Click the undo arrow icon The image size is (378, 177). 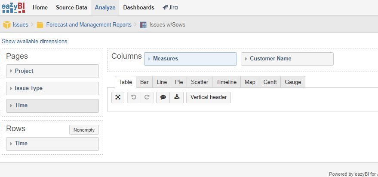(x=134, y=97)
